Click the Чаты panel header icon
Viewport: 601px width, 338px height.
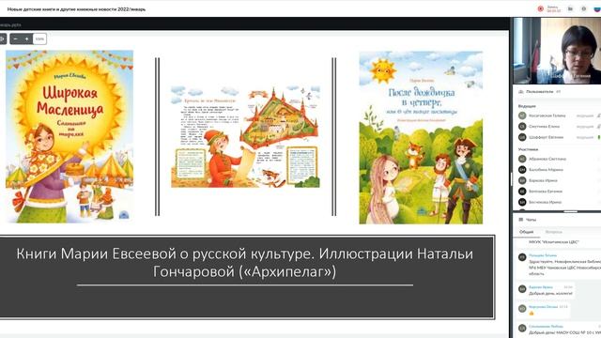[x=521, y=220]
